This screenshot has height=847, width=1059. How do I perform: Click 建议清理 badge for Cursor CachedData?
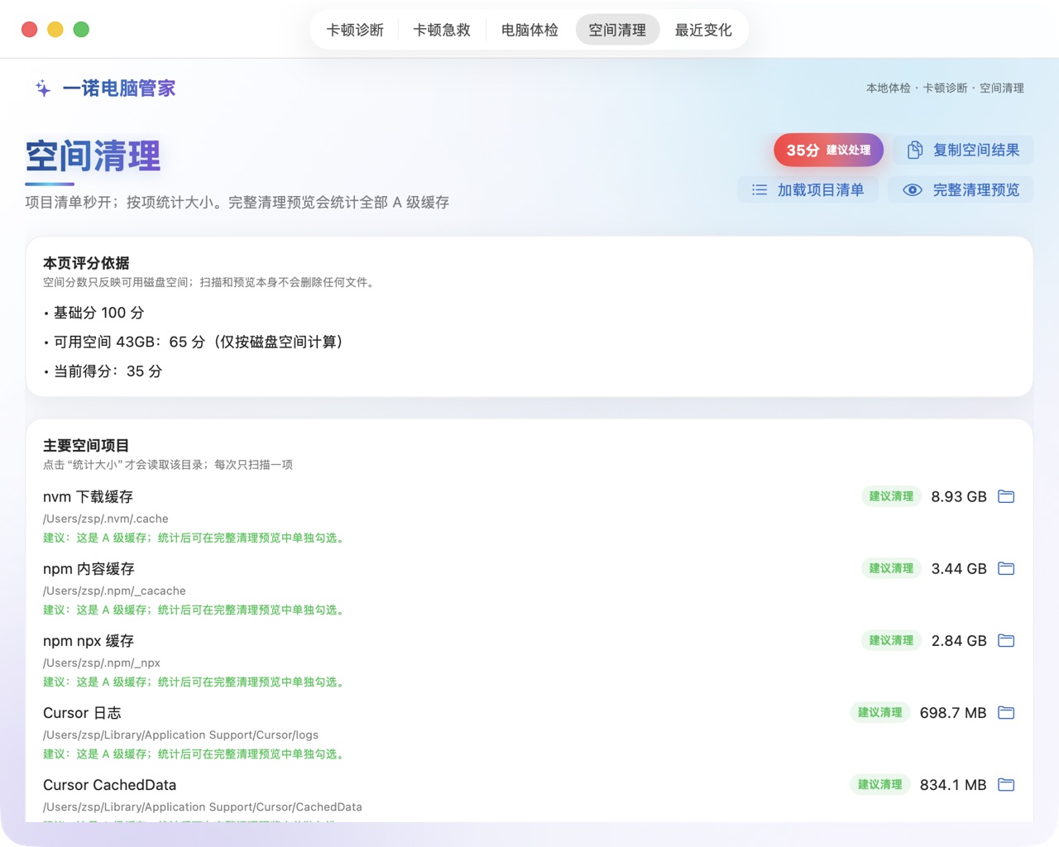[879, 784]
